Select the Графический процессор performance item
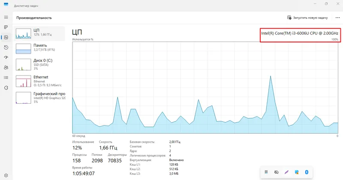The width and height of the screenshot is (343, 180). coord(39,98)
